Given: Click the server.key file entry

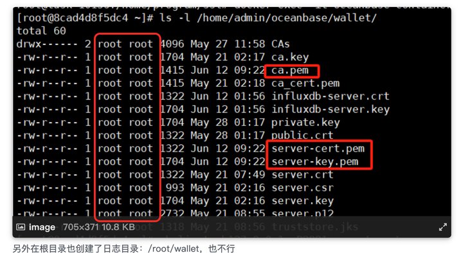Looking at the screenshot, I should click(x=303, y=201).
